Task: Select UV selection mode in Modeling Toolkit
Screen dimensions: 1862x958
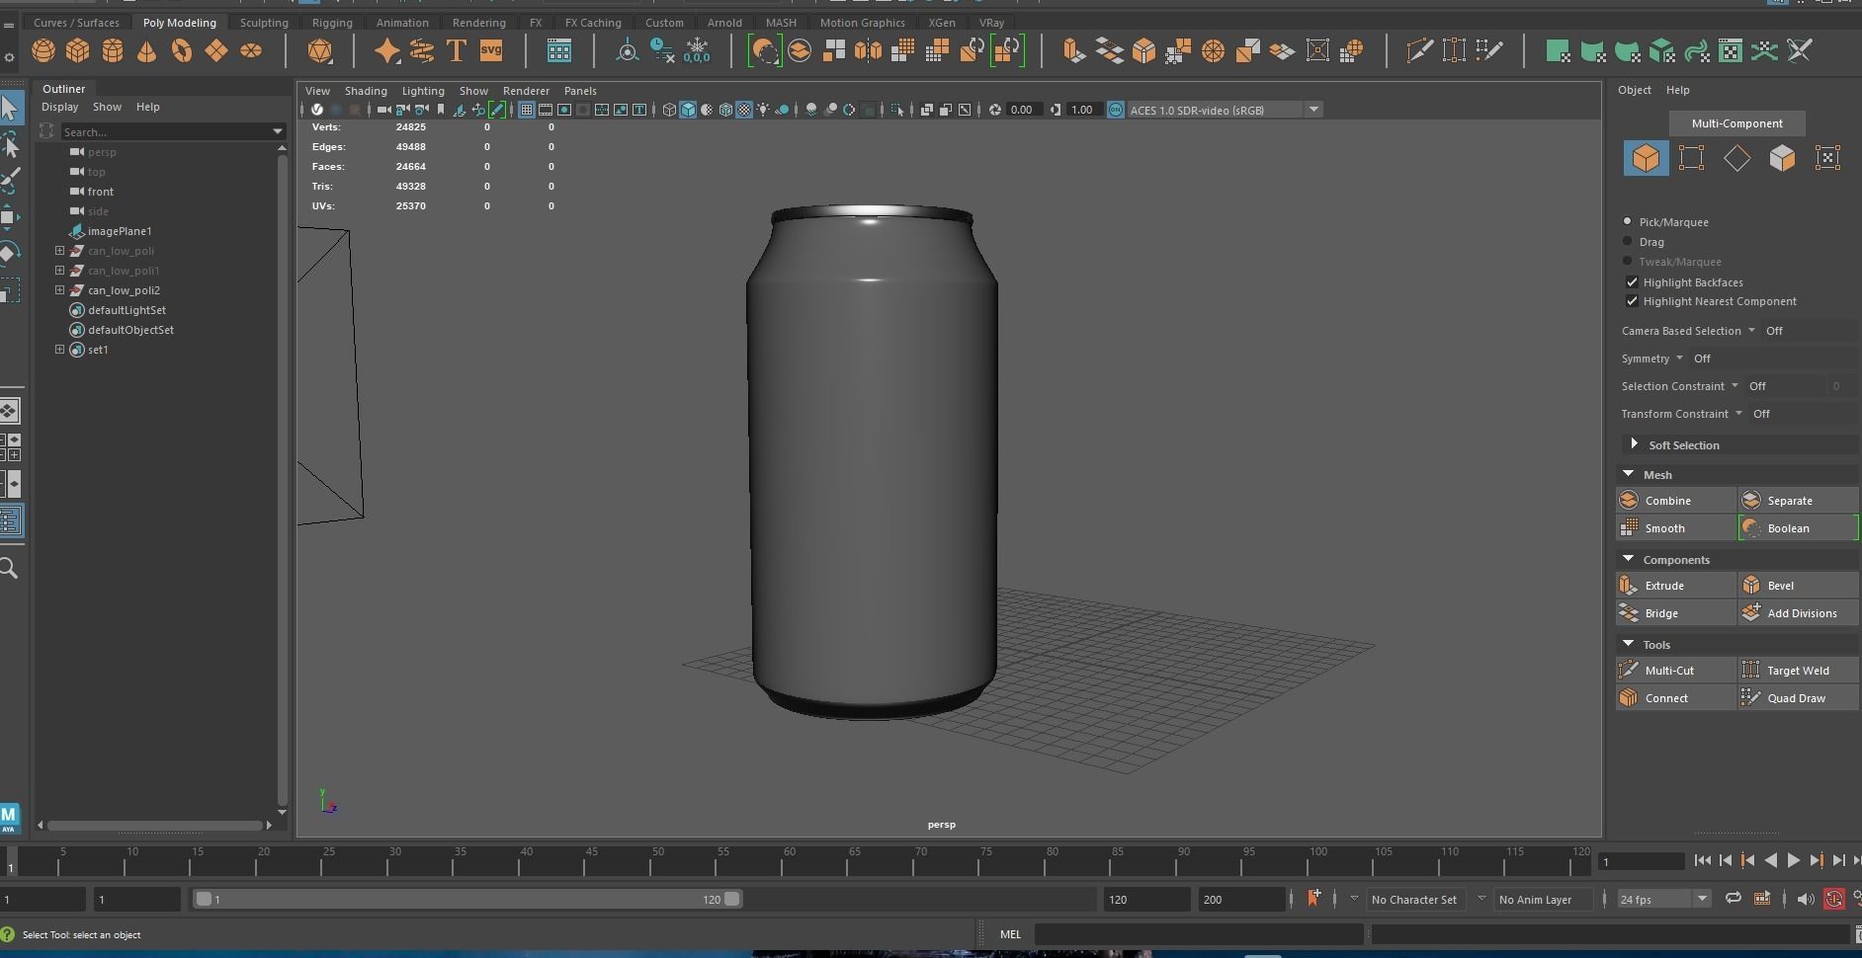Action: coord(1827,158)
